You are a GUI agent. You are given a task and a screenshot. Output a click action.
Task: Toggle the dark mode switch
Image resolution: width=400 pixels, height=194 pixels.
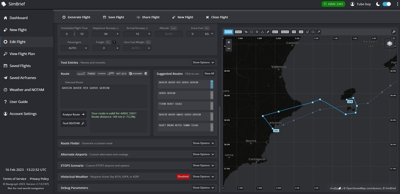(x=387, y=4)
